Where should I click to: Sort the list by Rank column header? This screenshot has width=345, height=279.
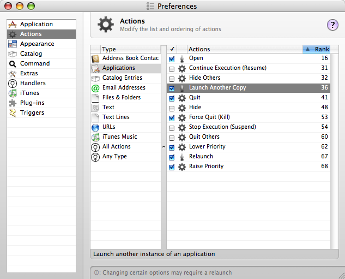[x=316, y=49]
